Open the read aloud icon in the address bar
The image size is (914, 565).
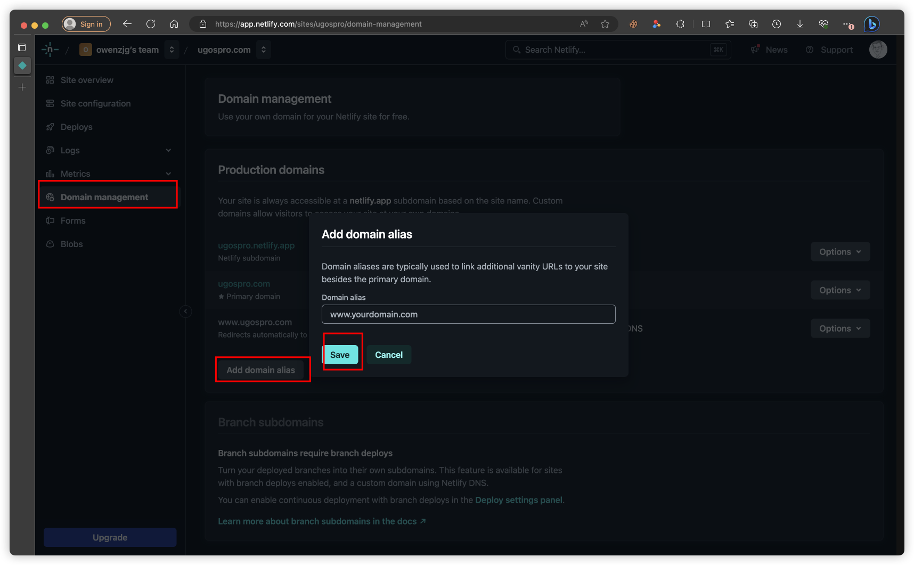(x=584, y=24)
